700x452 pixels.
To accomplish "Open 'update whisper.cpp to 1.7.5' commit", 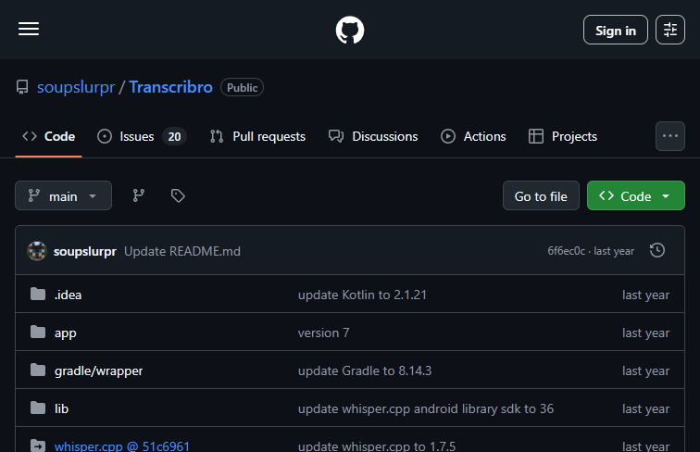I will [377, 446].
